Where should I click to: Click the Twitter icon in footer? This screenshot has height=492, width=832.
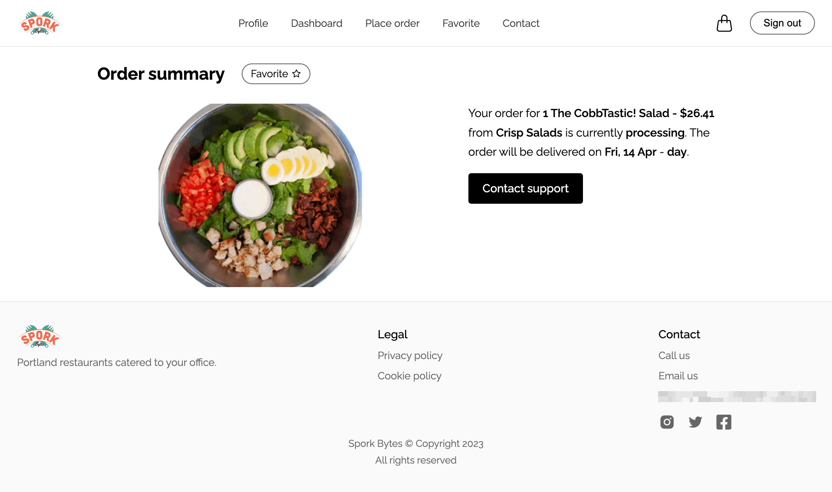pos(695,421)
